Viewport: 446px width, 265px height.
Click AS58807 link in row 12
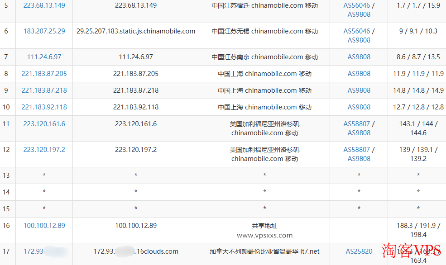point(357,150)
